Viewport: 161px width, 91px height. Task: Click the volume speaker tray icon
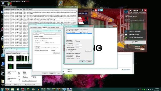152,89
